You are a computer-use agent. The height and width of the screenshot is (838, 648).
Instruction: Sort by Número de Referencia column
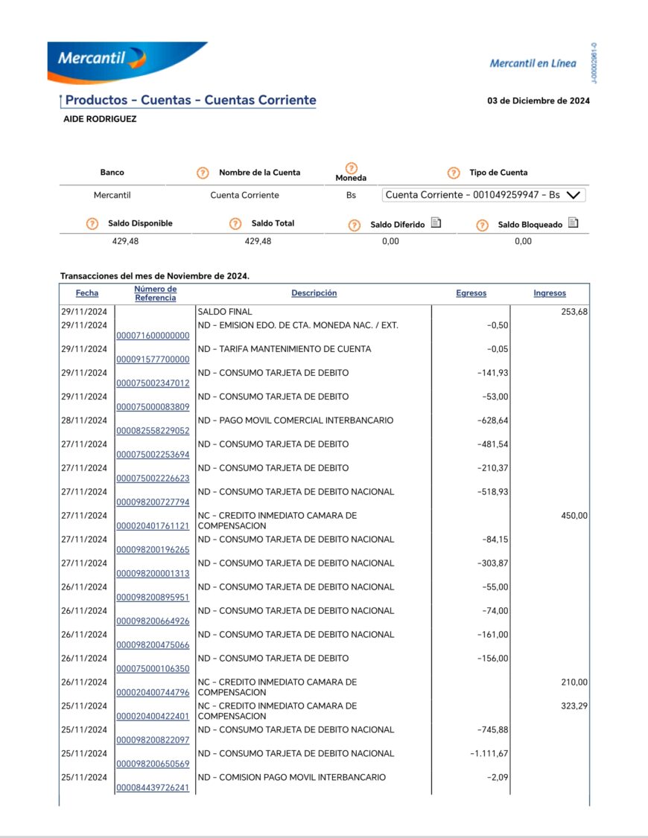[156, 293]
